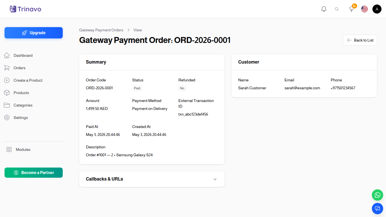Click the Paid status badge

[137, 88]
